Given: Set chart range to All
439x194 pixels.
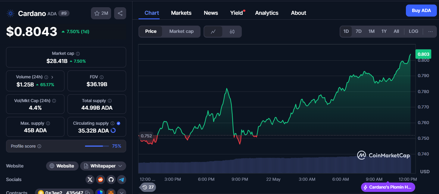Looking at the screenshot, I should click(x=396, y=31).
